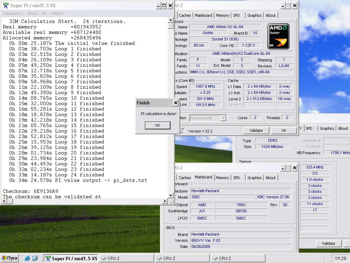Screen dimensions: 350x263
Task: Click the AMD Athlon X2 QL-64 name field
Action: click(225, 27)
